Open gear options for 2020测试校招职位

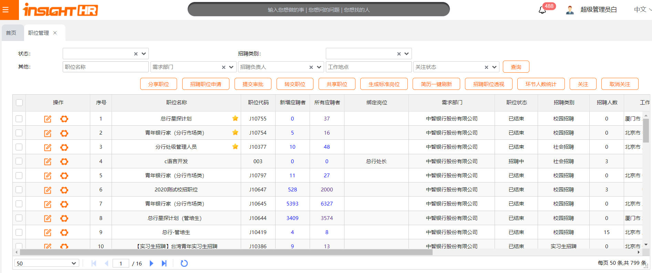[x=64, y=190]
